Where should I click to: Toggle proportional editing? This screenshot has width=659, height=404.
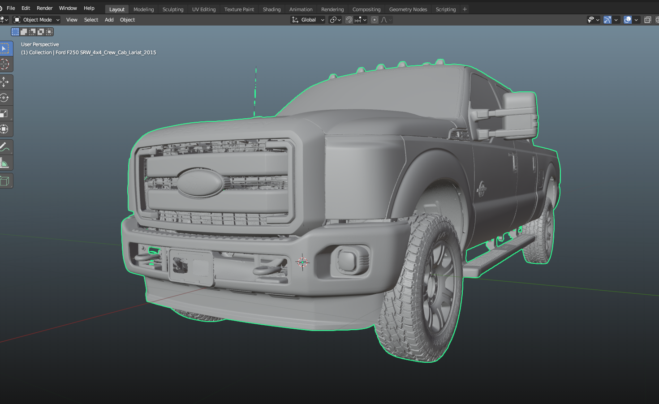[x=375, y=20]
